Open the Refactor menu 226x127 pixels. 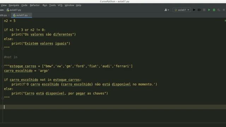click(35, 5)
